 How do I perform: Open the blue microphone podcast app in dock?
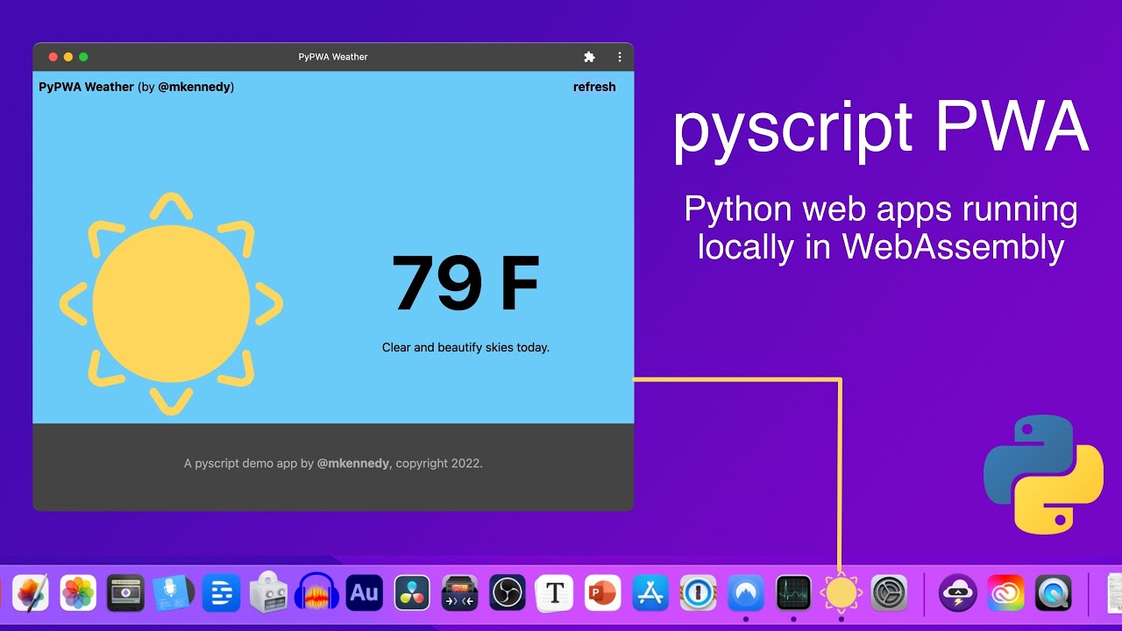(x=172, y=593)
